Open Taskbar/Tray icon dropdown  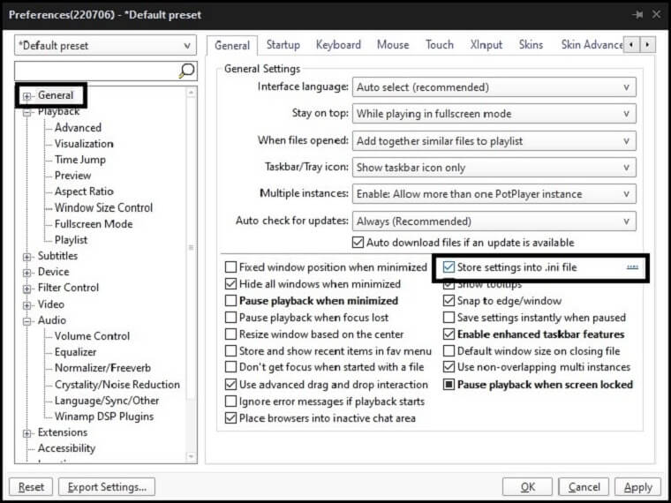point(494,168)
